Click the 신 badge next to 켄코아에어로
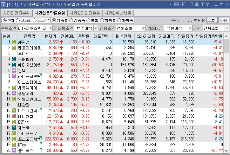Screen dimensions: 230x155 coord(14,48)
